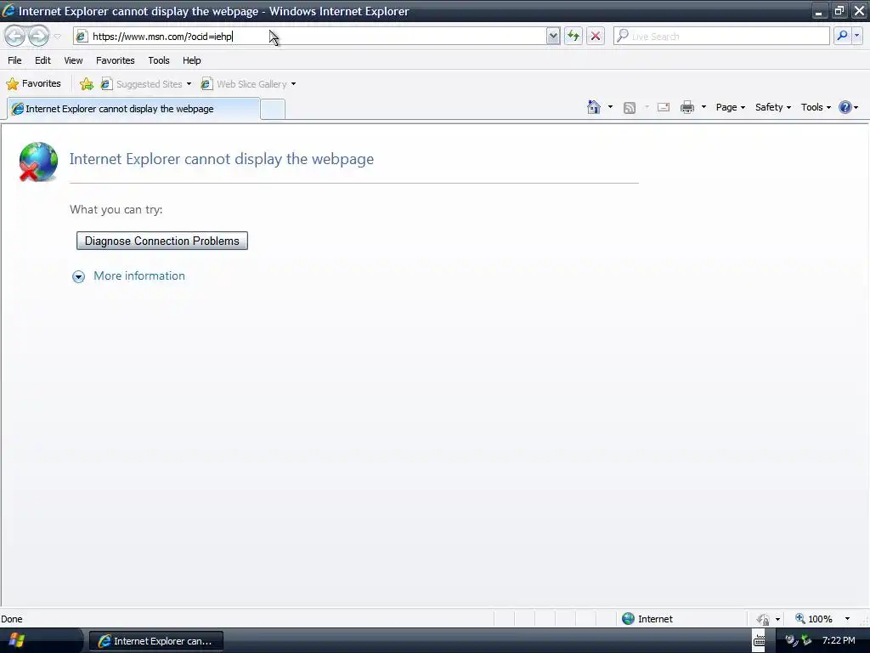870x653 pixels.
Task: Open the Page command menu
Action: point(730,107)
